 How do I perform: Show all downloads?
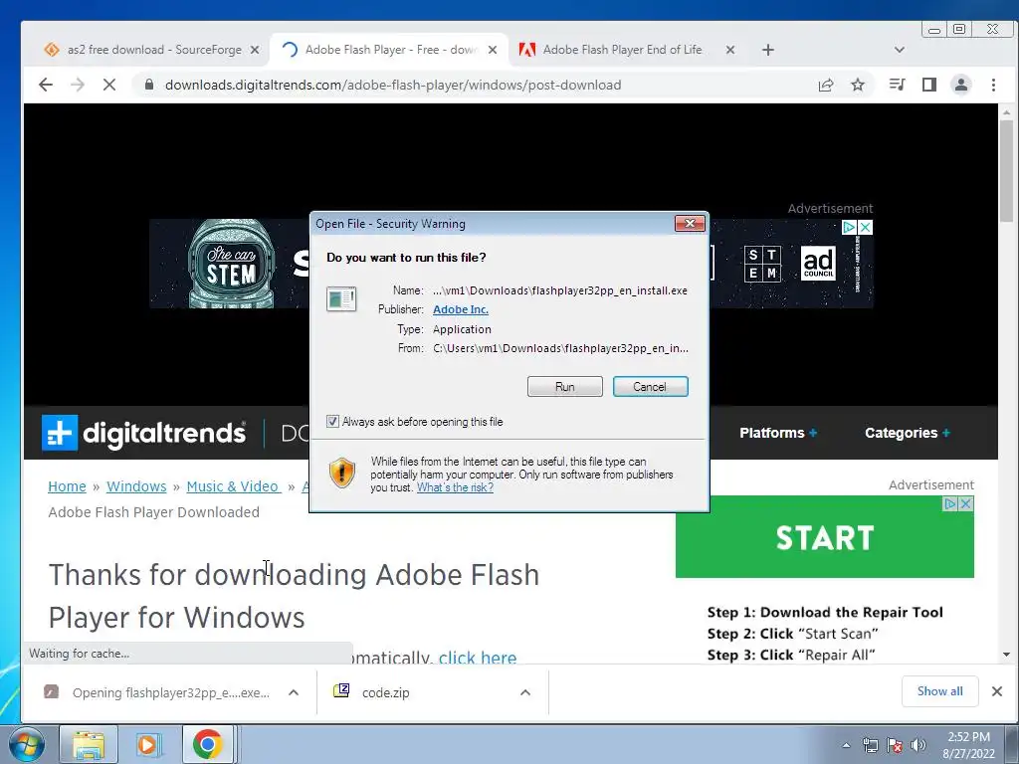click(939, 691)
